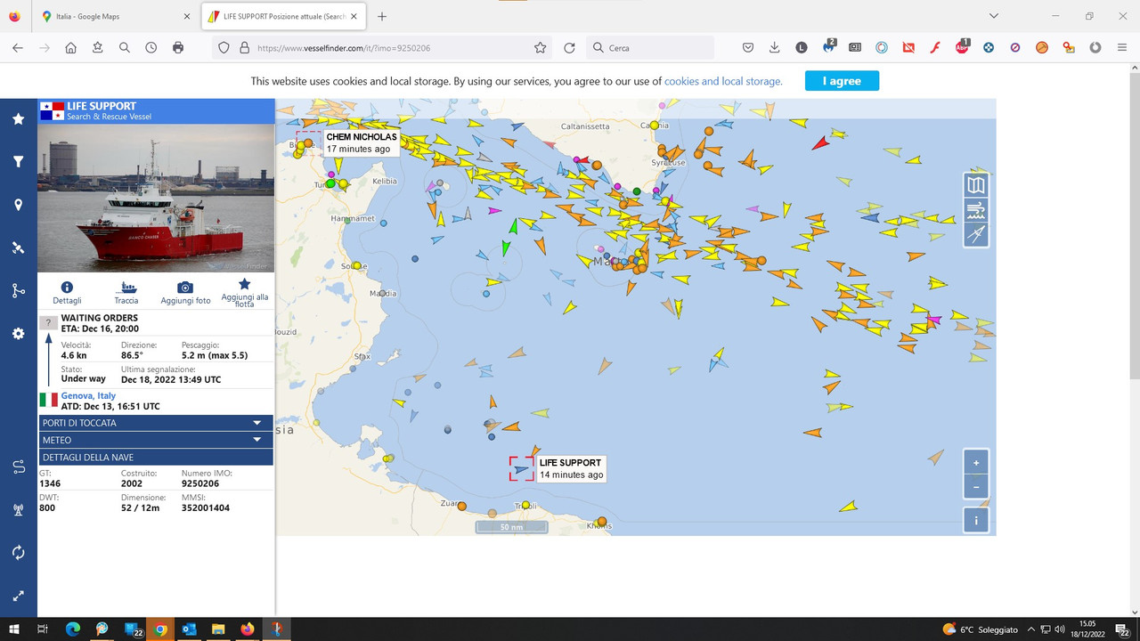Image resolution: width=1140 pixels, height=641 pixels.
Task: Select the red ship marker east of Sicily
Action: click(x=820, y=142)
